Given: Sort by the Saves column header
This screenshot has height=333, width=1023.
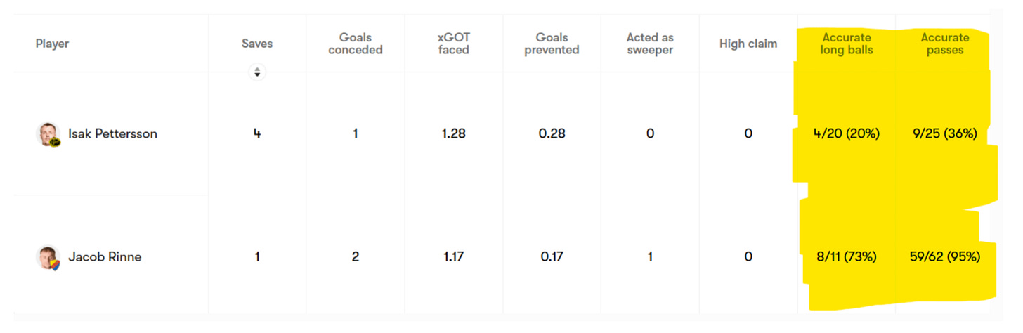Looking at the screenshot, I should pos(257,44).
